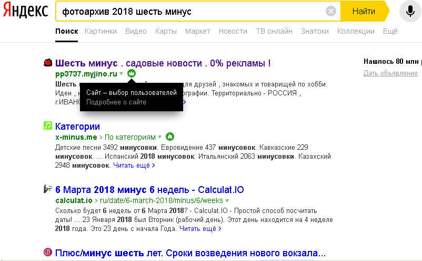Switch to the Картинки tab

pyautogui.click(x=101, y=31)
